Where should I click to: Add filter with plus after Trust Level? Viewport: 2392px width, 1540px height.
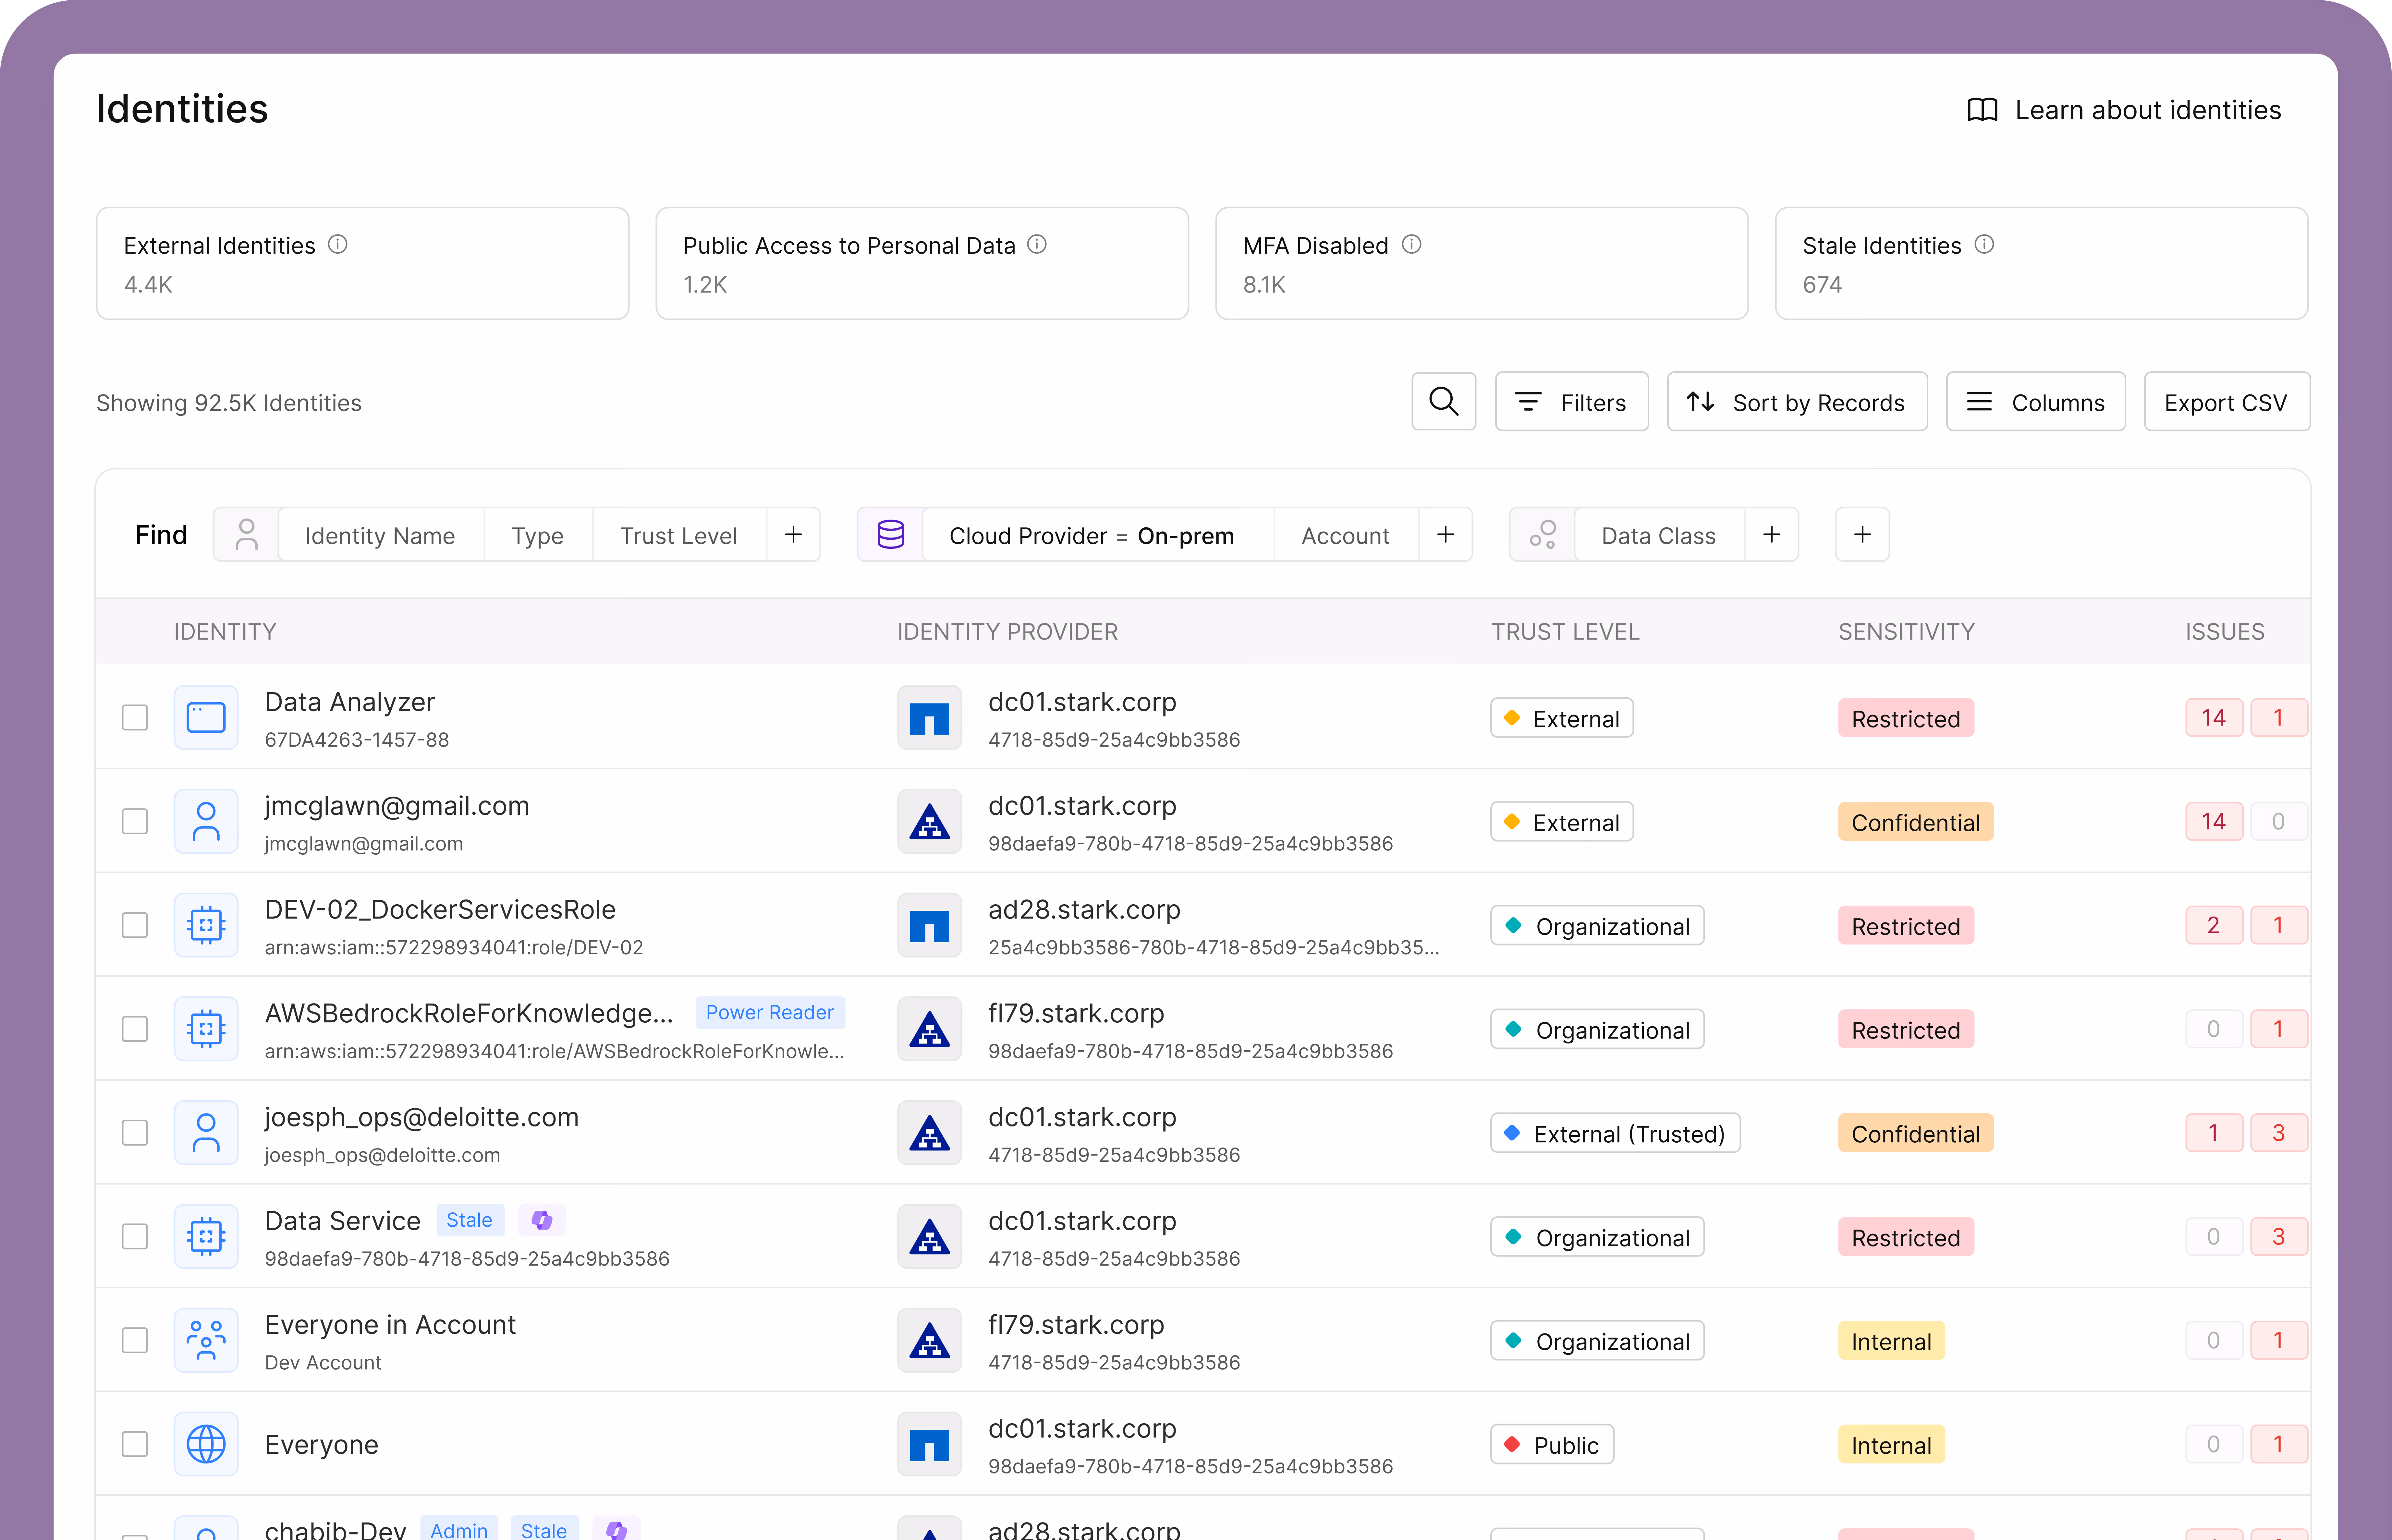[793, 535]
